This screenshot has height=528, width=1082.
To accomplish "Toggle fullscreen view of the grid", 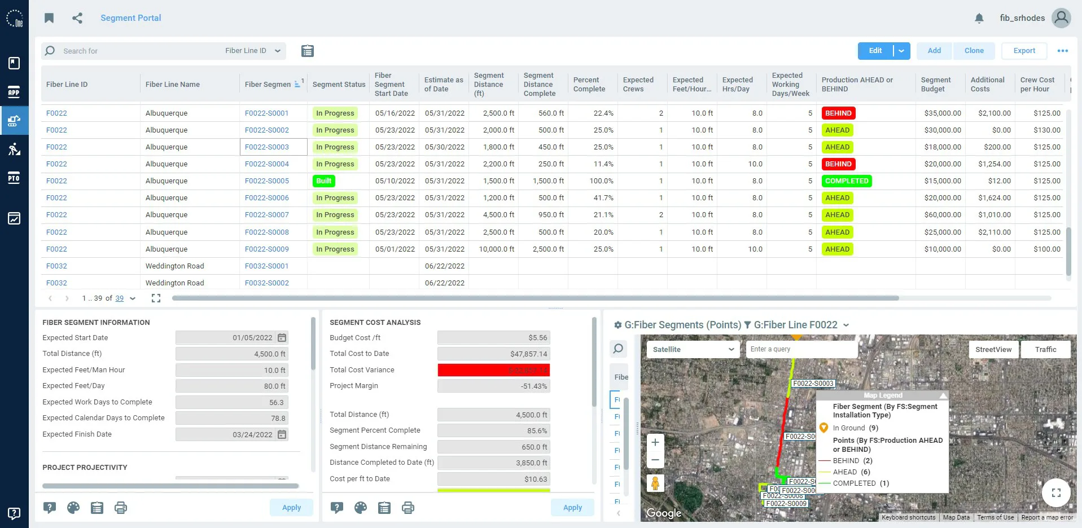I will 156,298.
